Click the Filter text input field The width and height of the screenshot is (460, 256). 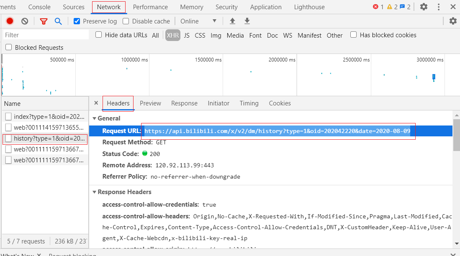46,35
